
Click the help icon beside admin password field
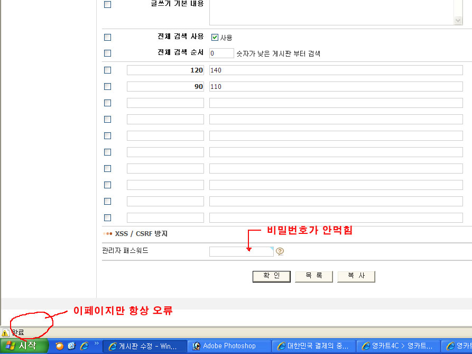point(280,252)
